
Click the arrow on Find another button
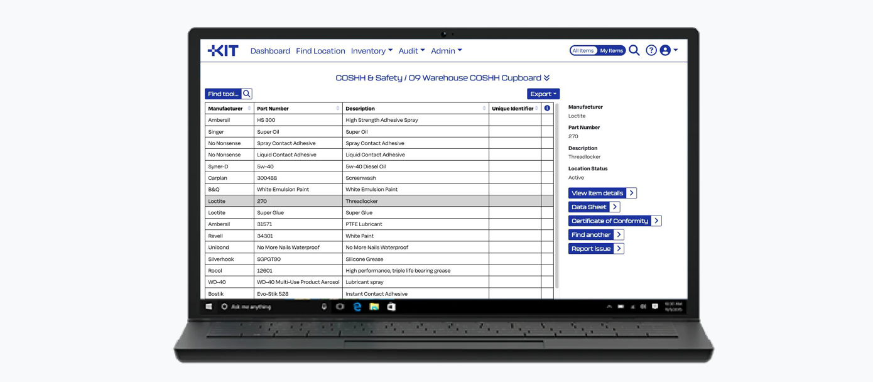coord(619,234)
